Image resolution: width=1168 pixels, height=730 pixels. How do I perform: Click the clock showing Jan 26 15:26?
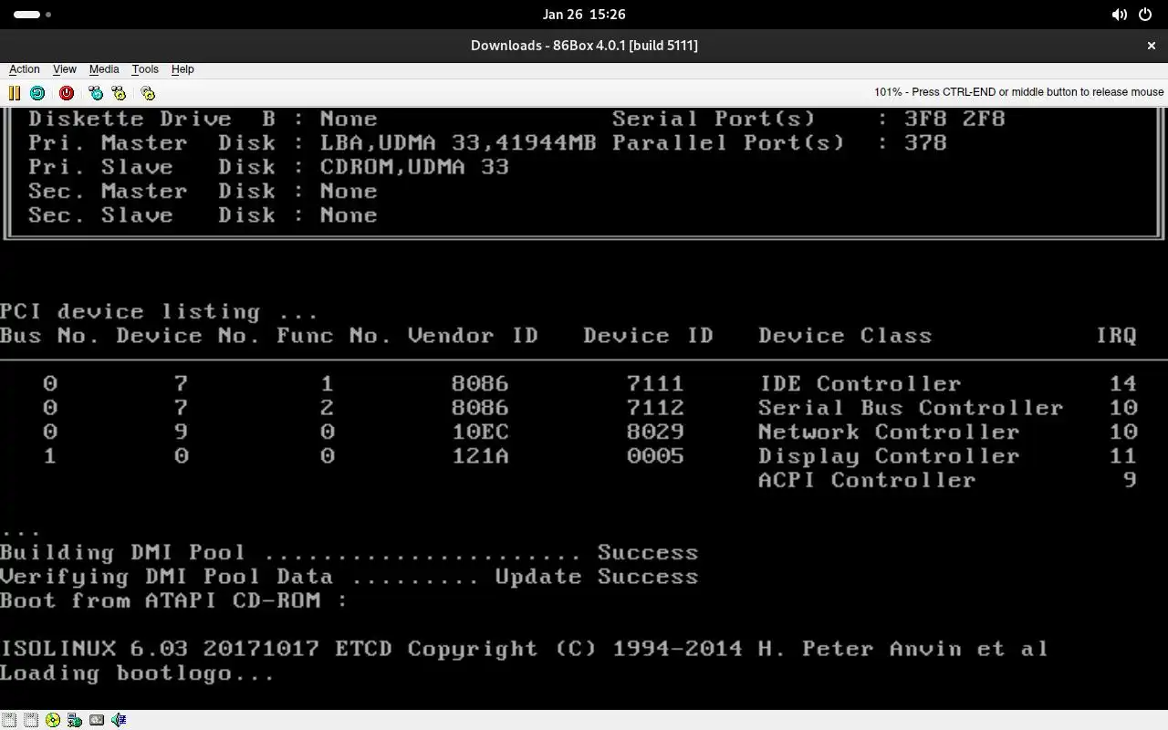(584, 15)
